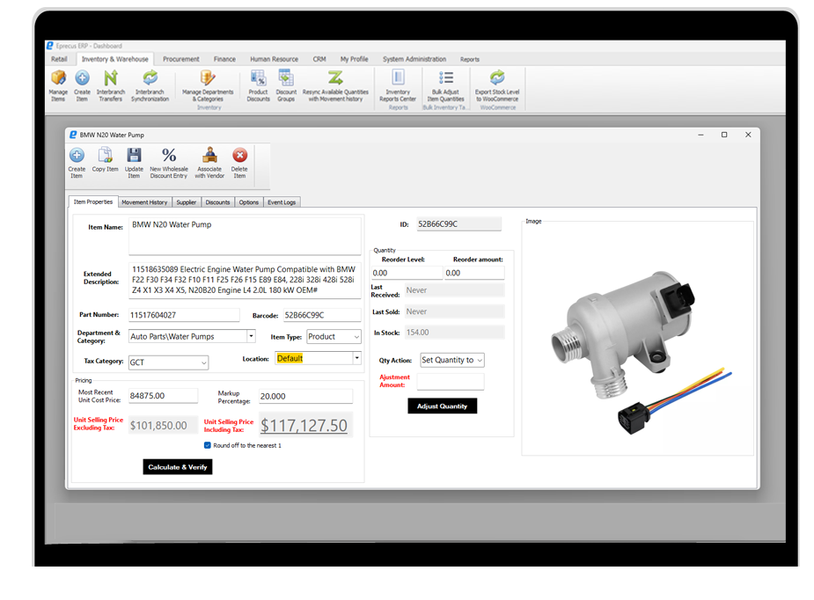Click the water pump product image
This screenshot has height=600, width=814.
coord(642,353)
